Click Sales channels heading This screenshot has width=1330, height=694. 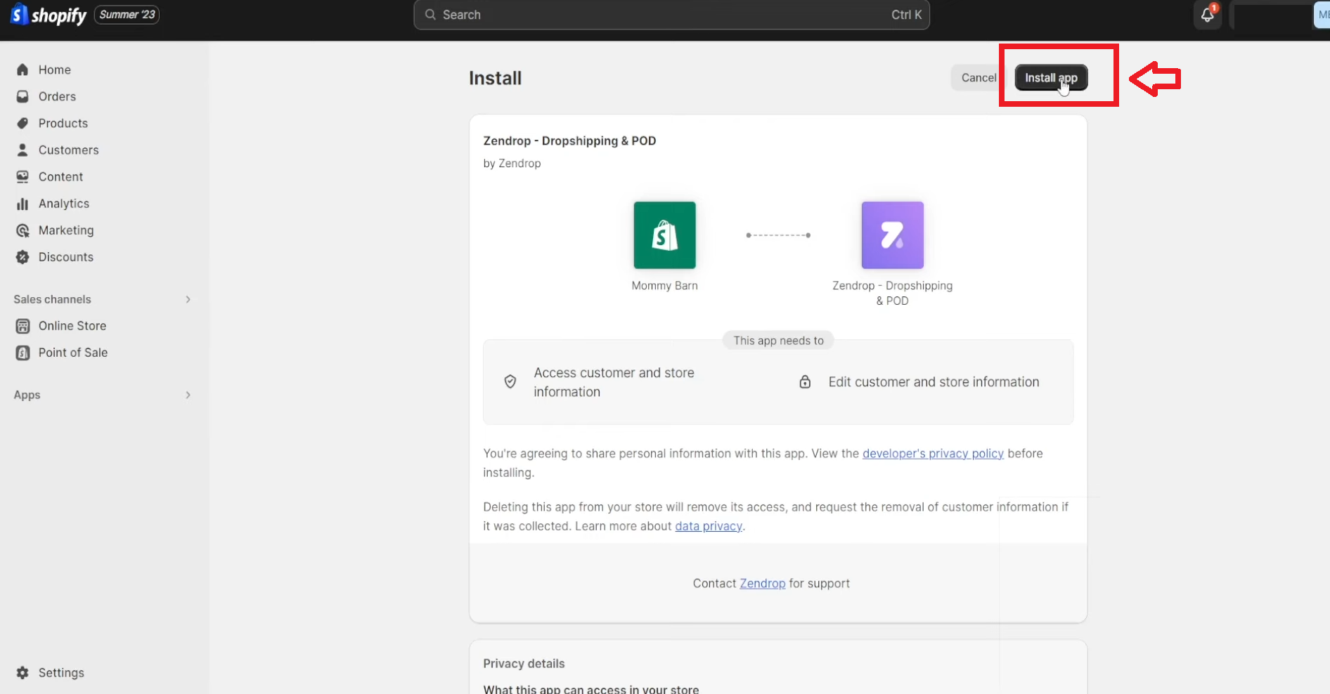pos(53,299)
